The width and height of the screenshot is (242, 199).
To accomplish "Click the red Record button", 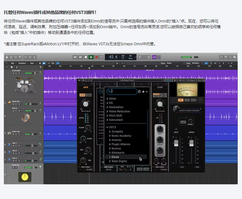I will pos(97,57).
